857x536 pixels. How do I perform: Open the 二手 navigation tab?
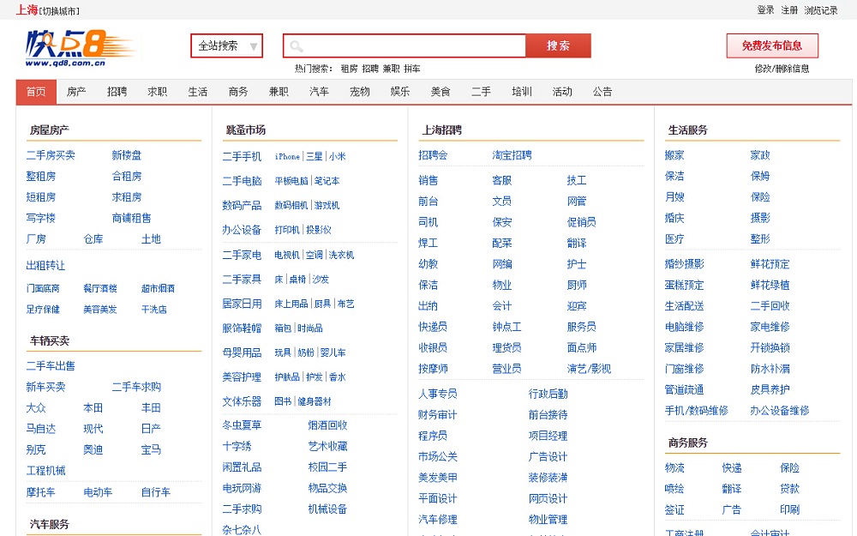tap(481, 92)
